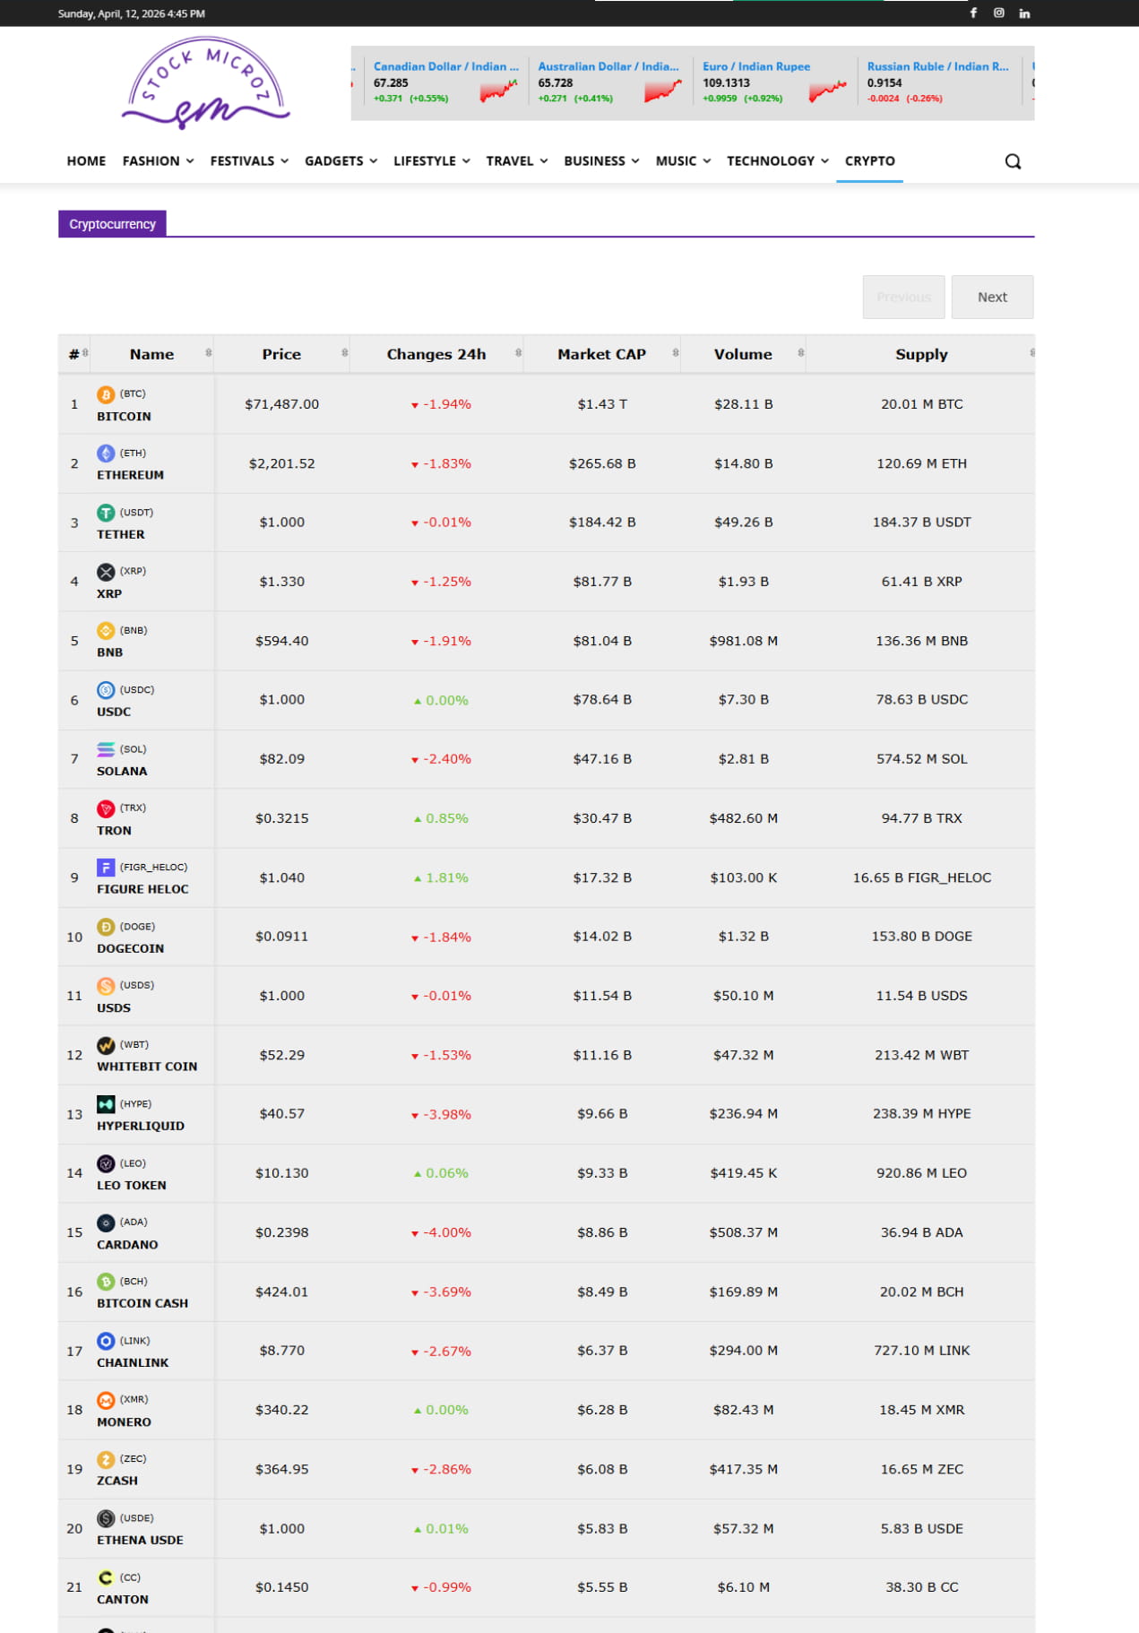This screenshot has height=1633, width=1139.
Task: Click Solana 24h change -2.40%
Action: [440, 759]
